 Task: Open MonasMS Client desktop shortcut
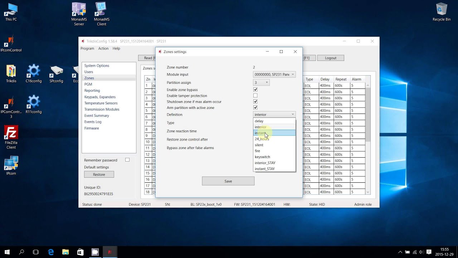click(102, 14)
